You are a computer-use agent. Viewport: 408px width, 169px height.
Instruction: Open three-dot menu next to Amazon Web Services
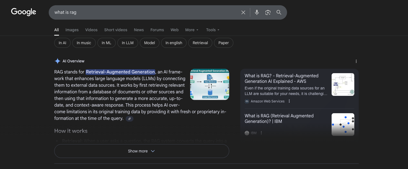(x=289, y=101)
